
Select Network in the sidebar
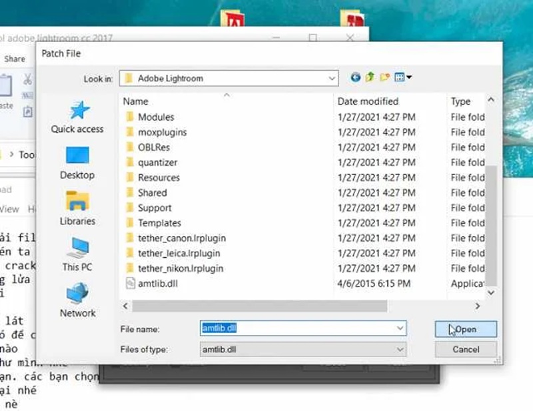(77, 301)
